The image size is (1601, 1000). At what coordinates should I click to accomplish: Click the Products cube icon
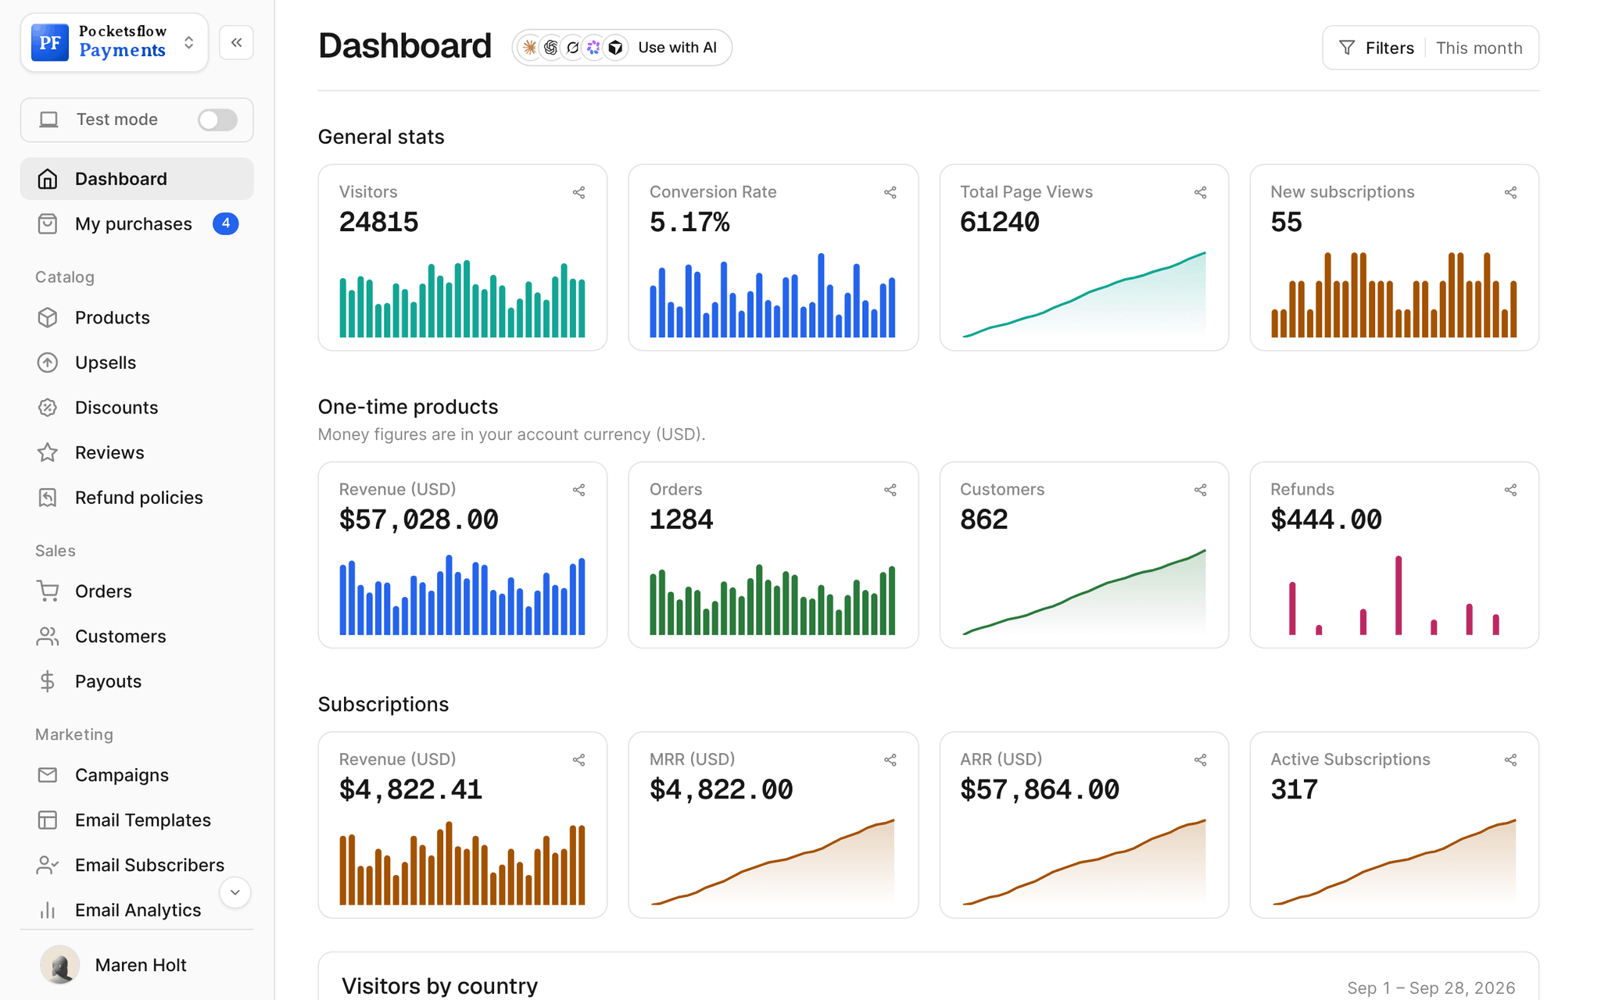pyautogui.click(x=48, y=317)
